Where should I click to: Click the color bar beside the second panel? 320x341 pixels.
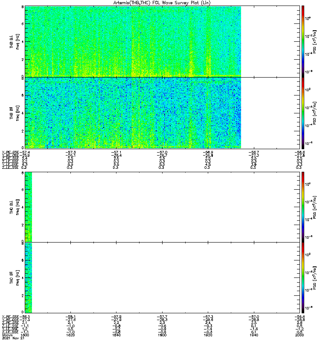pyautogui.click(x=303, y=112)
